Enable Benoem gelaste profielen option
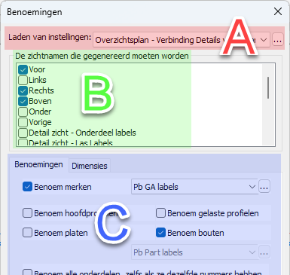 pyautogui.click(x=160, y=213)
